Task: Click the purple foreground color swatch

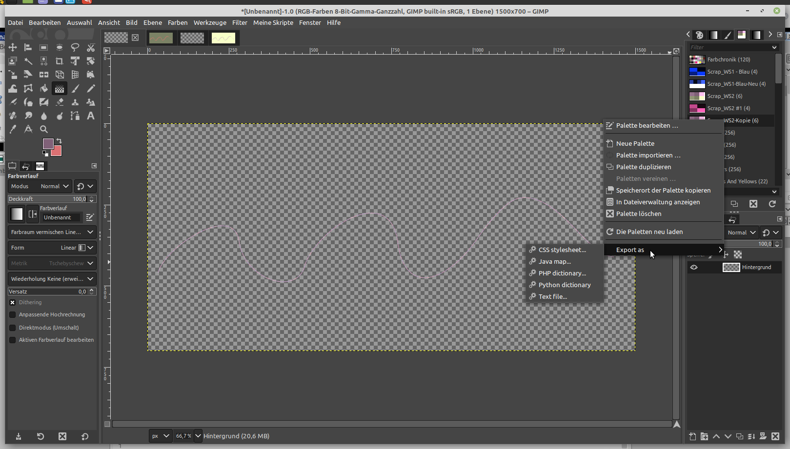Action: tap(48, 143)
